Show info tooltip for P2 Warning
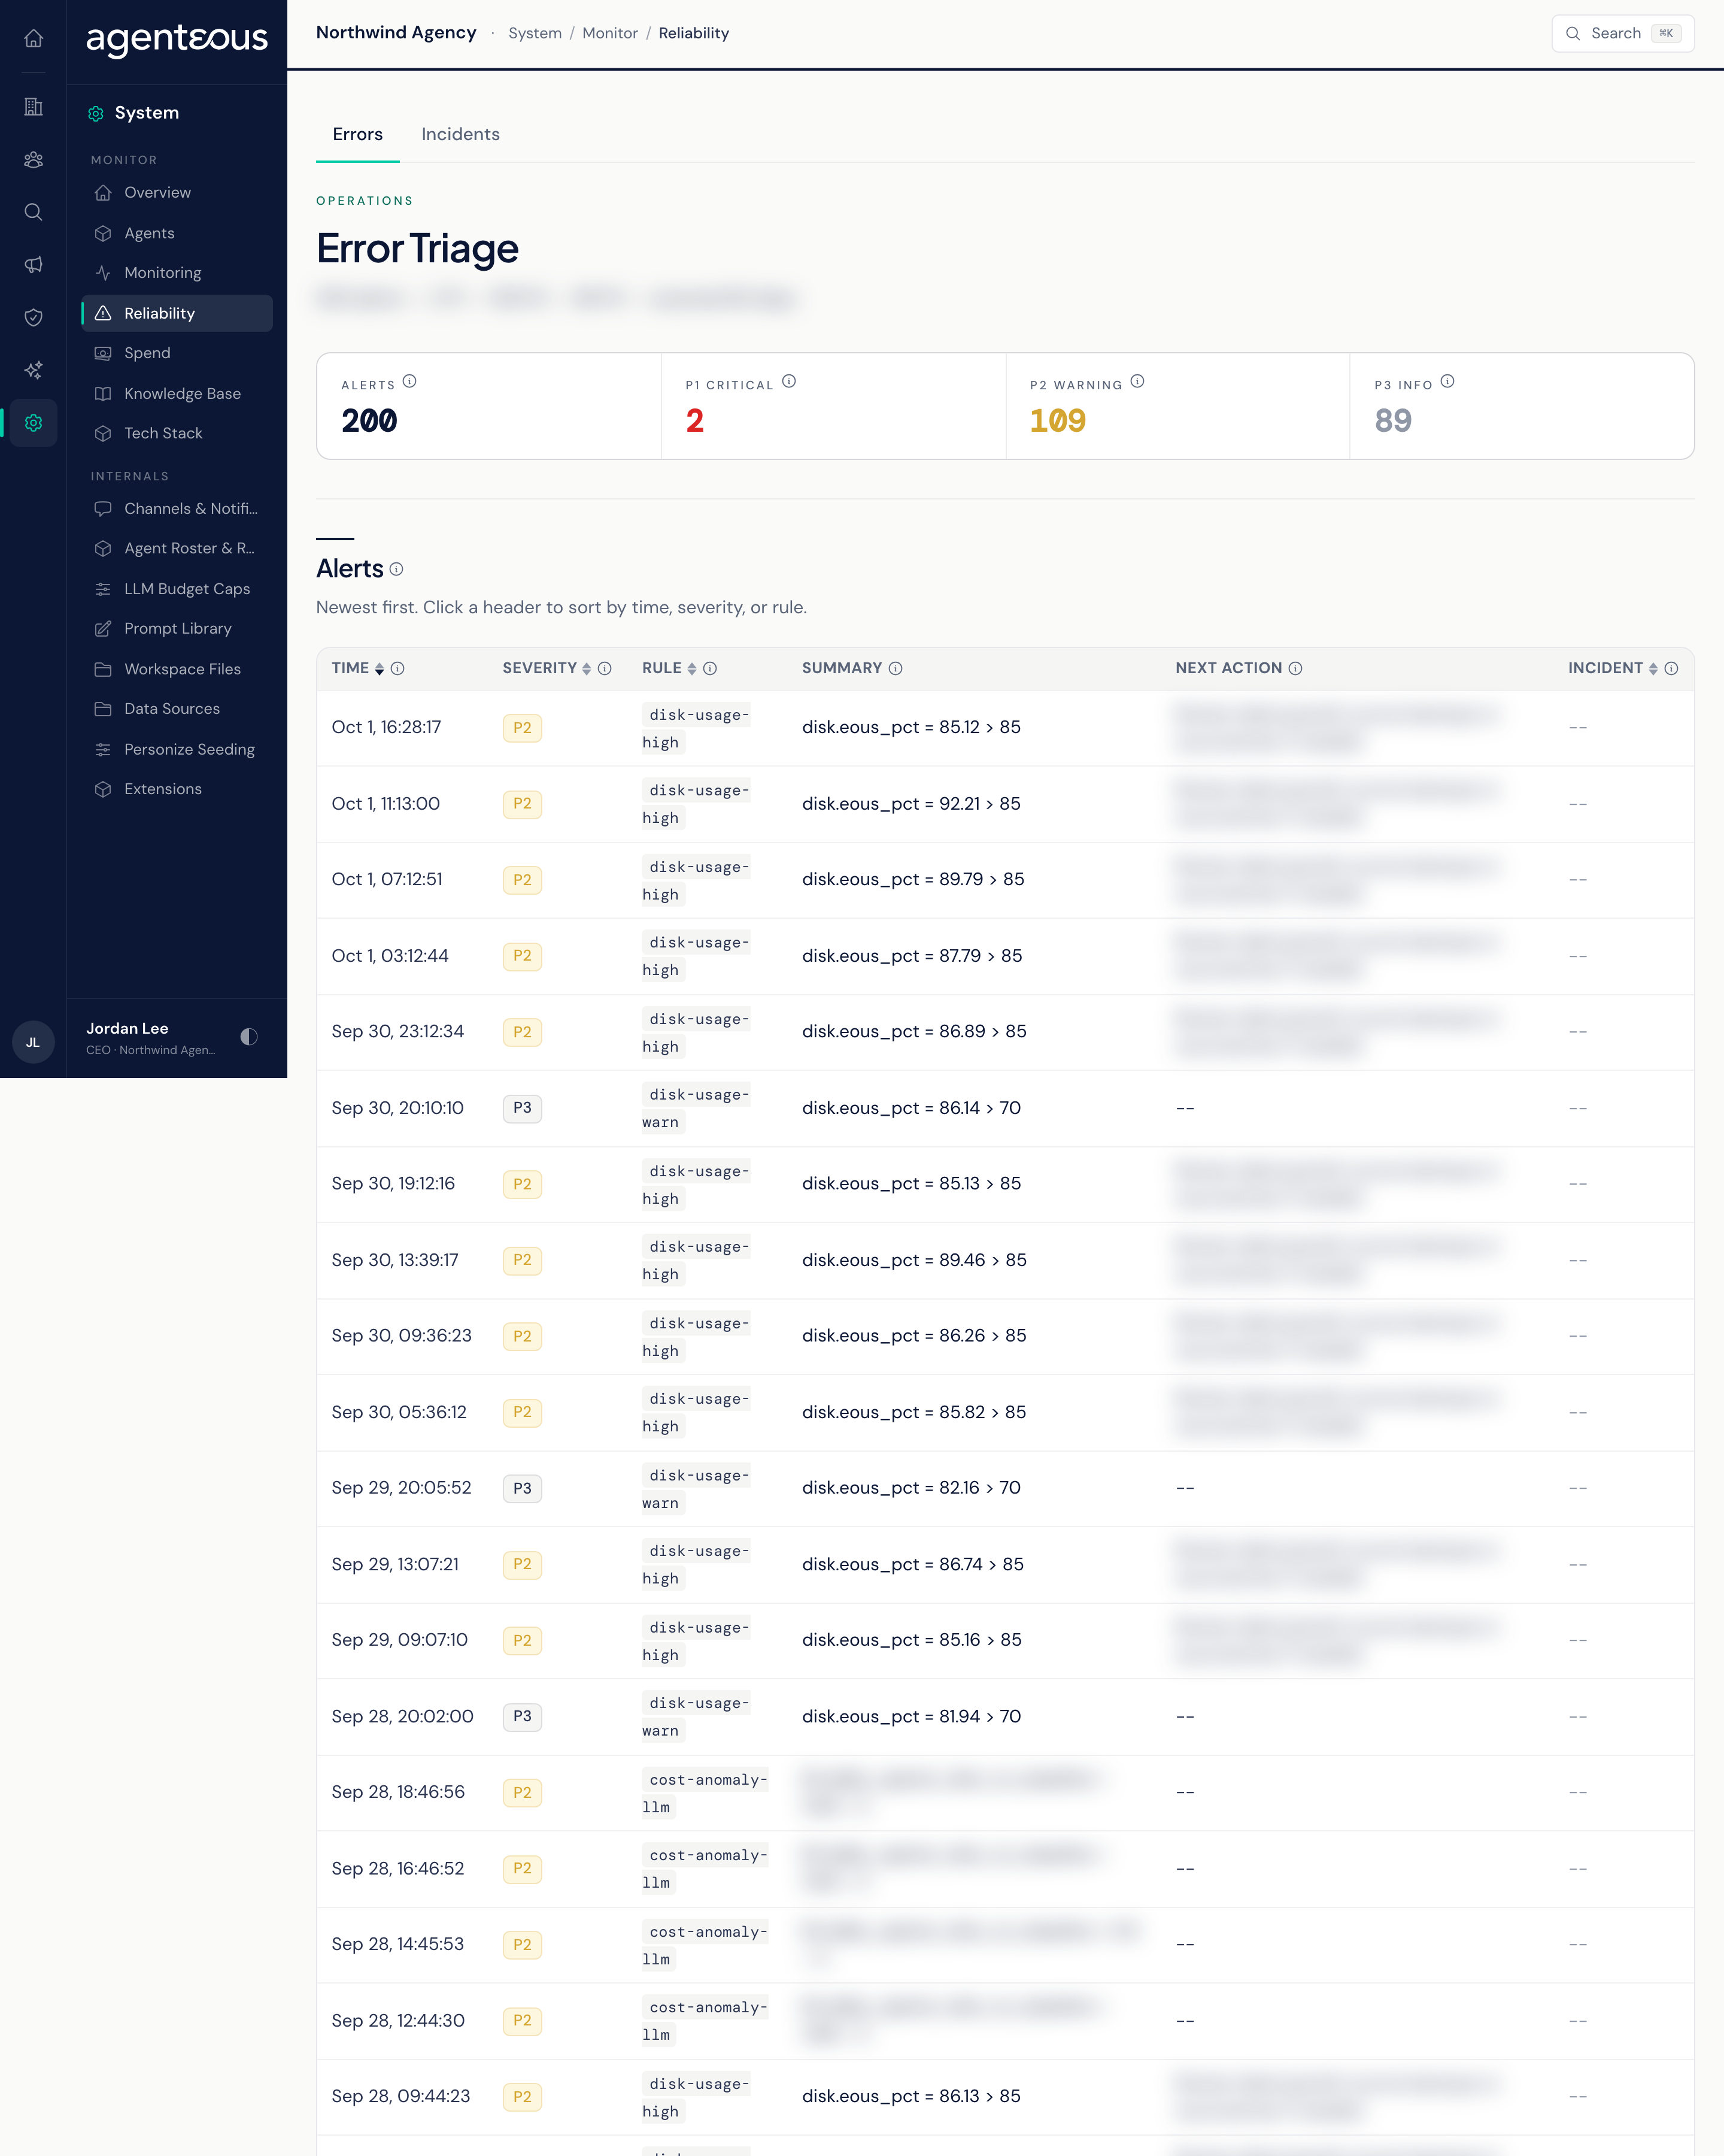1724x2156 pixels. (x=1137, y=382)
